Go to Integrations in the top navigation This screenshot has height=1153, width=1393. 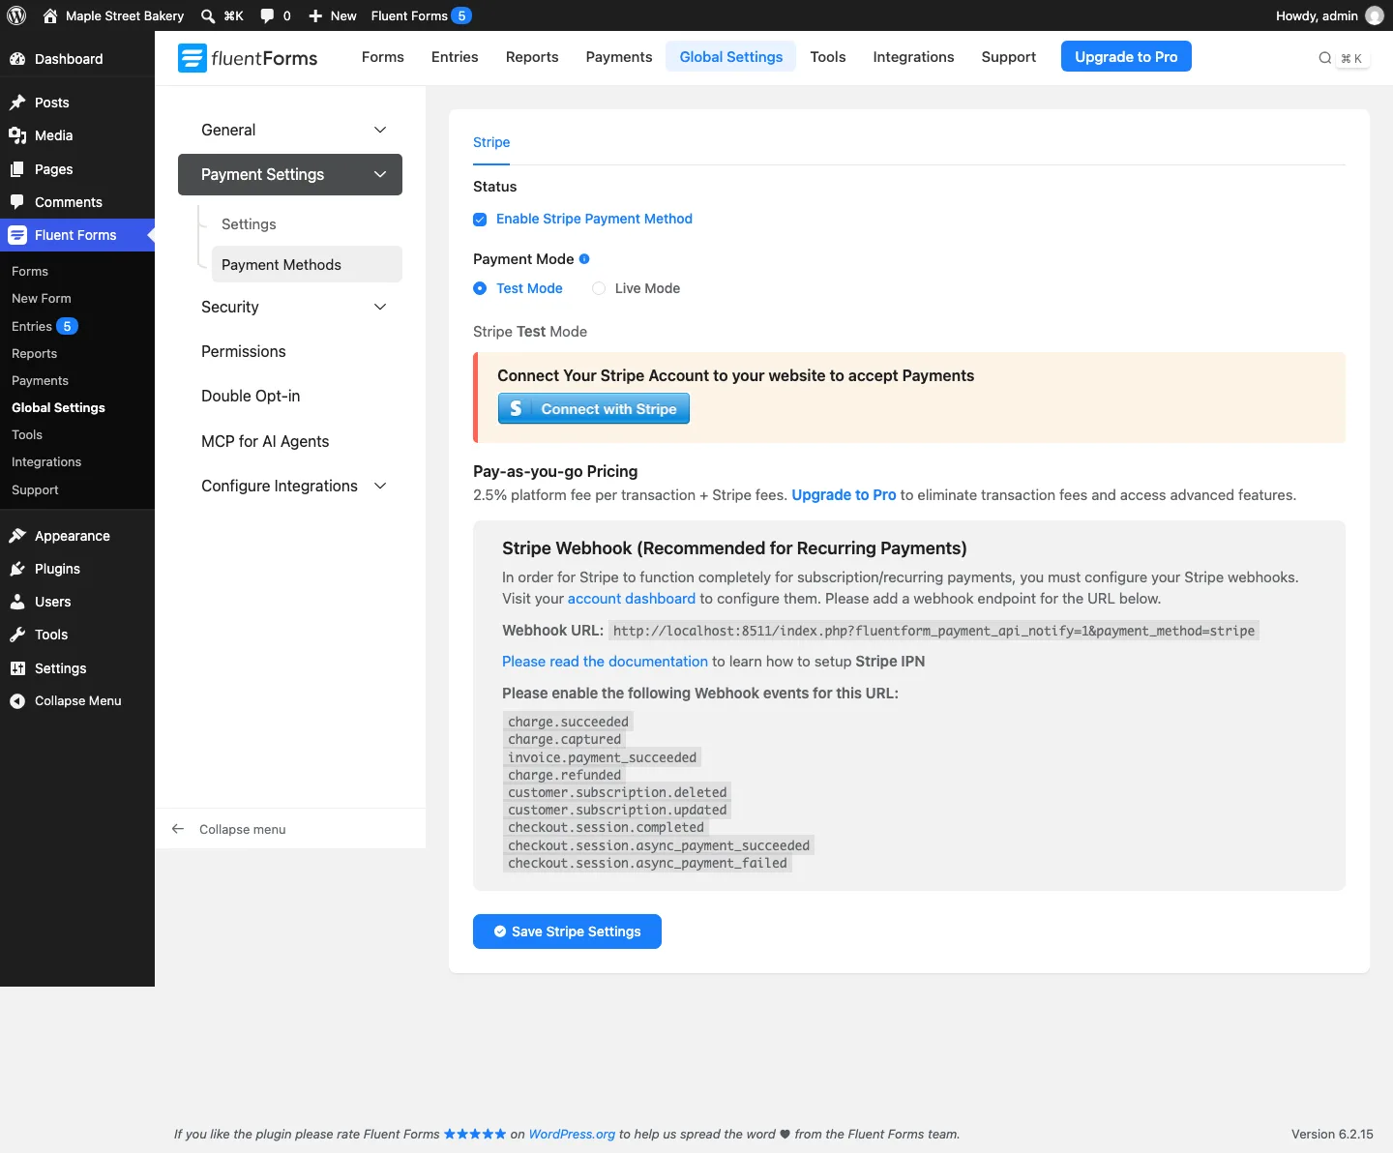(913, 57)
